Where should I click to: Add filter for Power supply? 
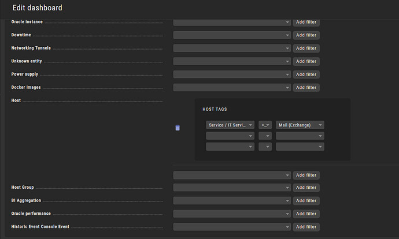point(306,74)
